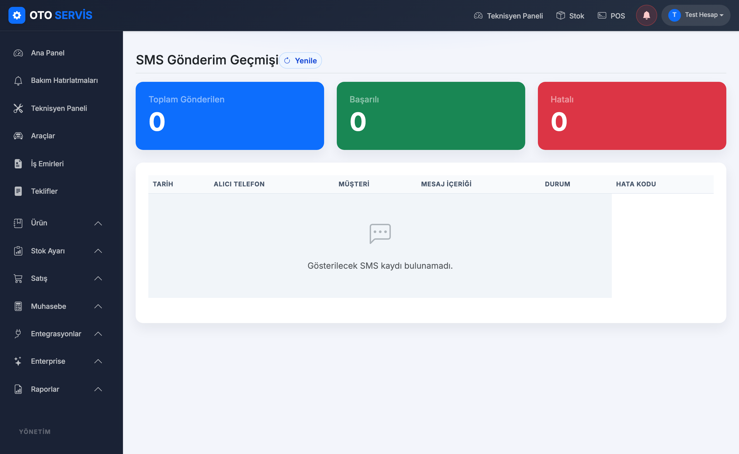Open Araçlar car icon item
739x454 pixels.
click(18, 136)
